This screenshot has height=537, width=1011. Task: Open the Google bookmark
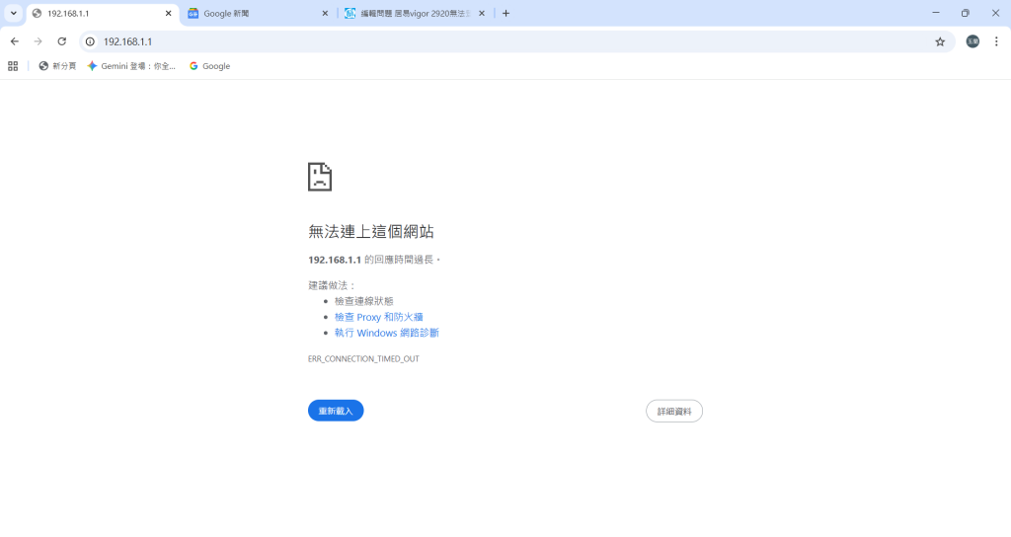pos(209,66)
